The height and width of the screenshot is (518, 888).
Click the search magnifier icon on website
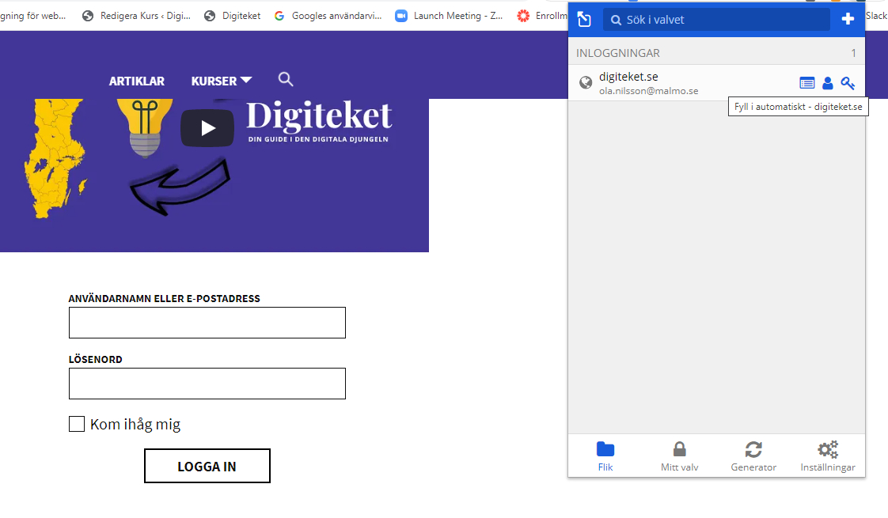tap(286, 79)
